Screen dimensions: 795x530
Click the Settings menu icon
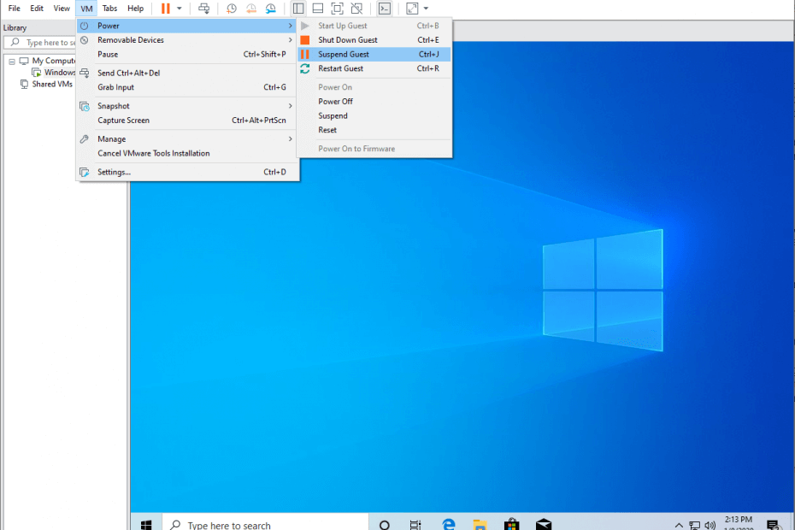(84, 172)
